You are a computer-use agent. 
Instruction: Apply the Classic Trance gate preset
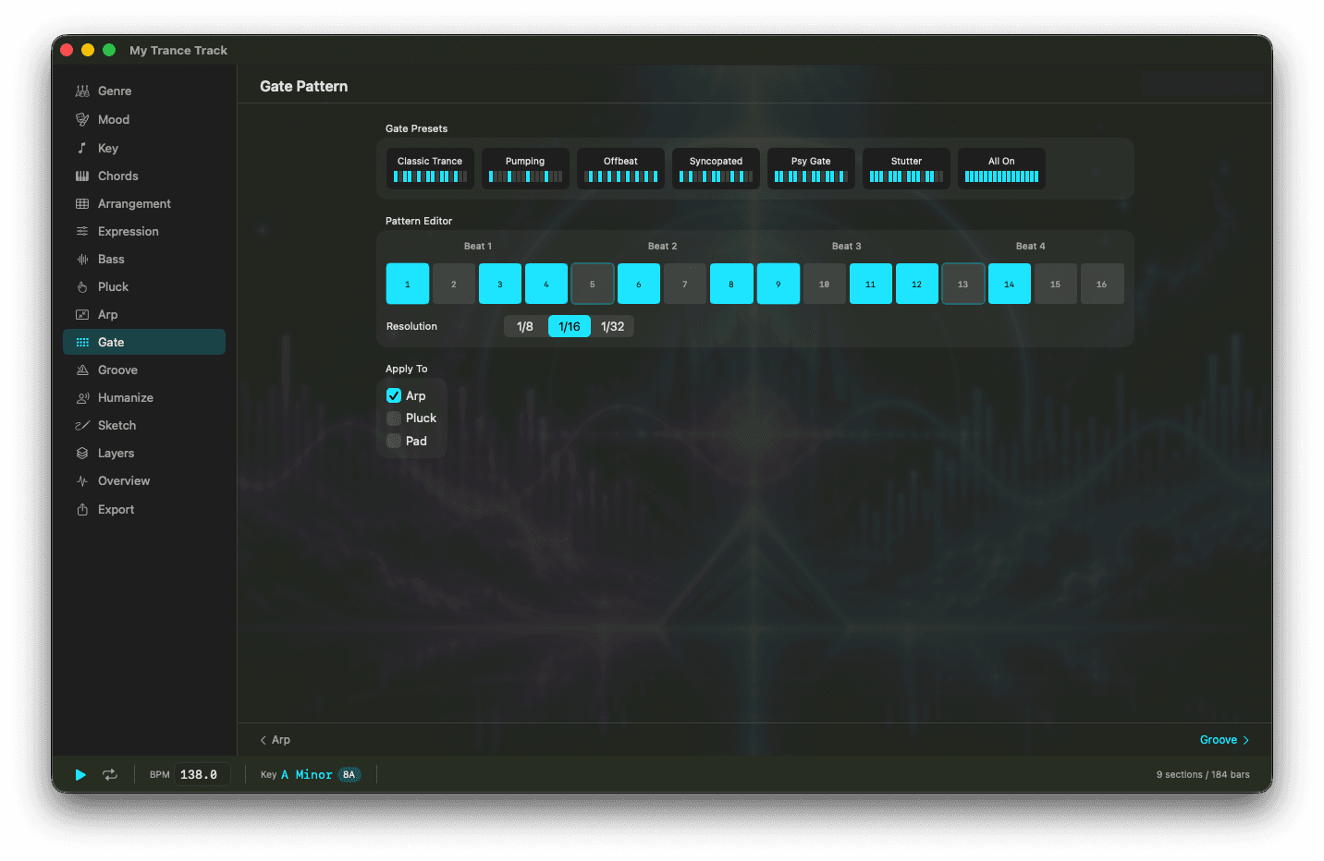tap(430, 169)
